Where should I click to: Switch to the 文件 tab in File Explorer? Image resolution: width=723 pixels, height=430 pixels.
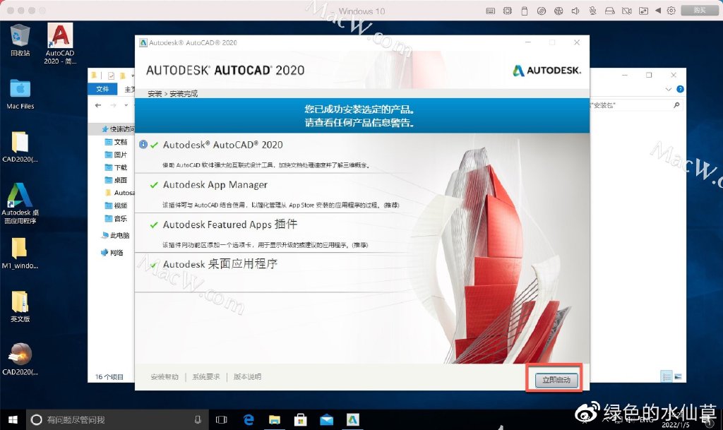(104, 89)
